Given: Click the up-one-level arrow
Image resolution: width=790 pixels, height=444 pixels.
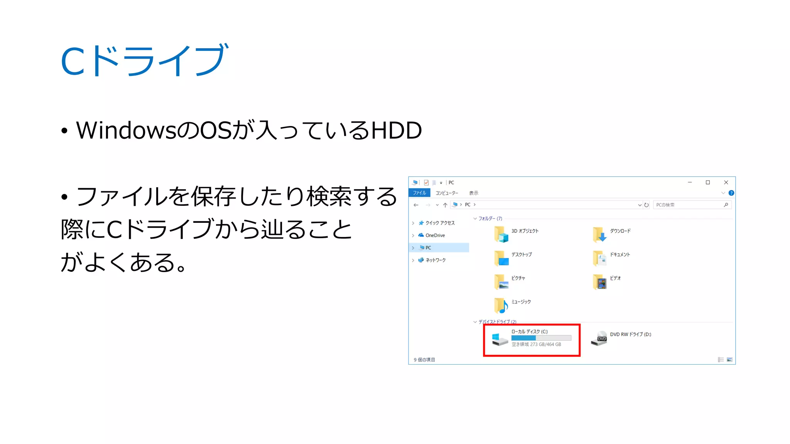Looking at the screenshot, I should 445,205.
